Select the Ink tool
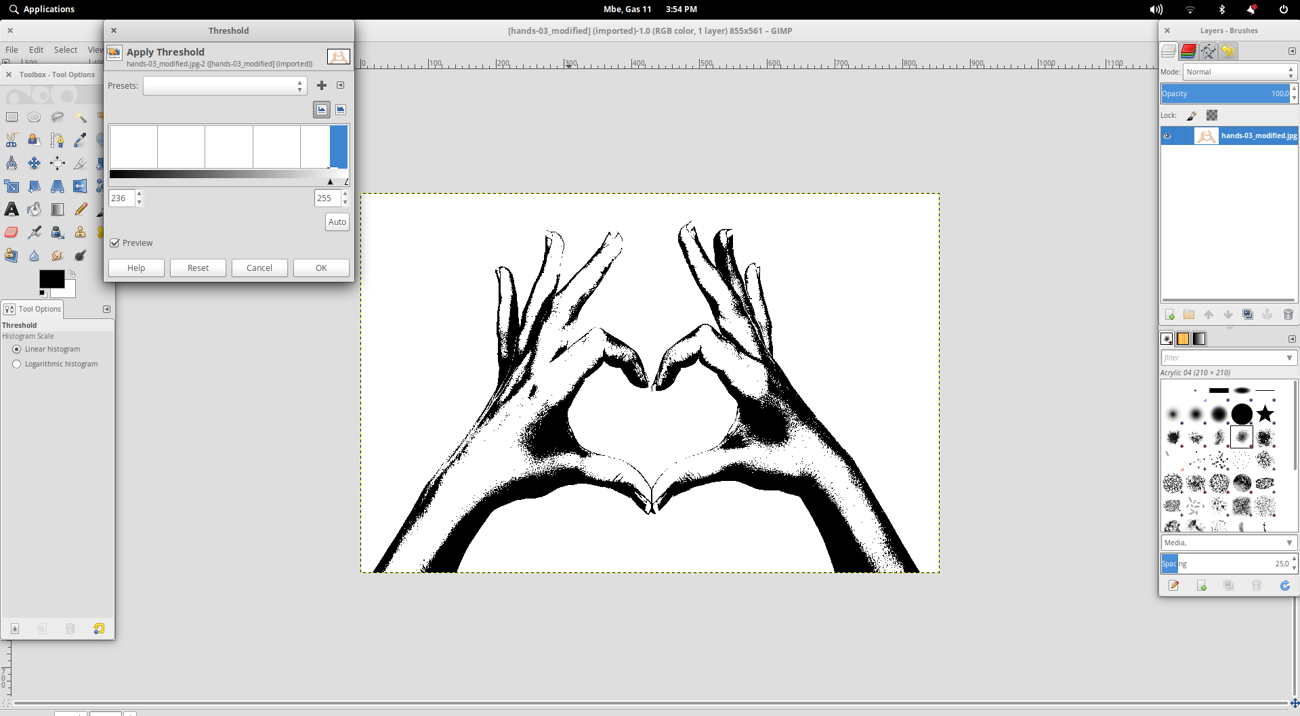Viewport: 1300px width, 716px height. (x=58, y=232)
